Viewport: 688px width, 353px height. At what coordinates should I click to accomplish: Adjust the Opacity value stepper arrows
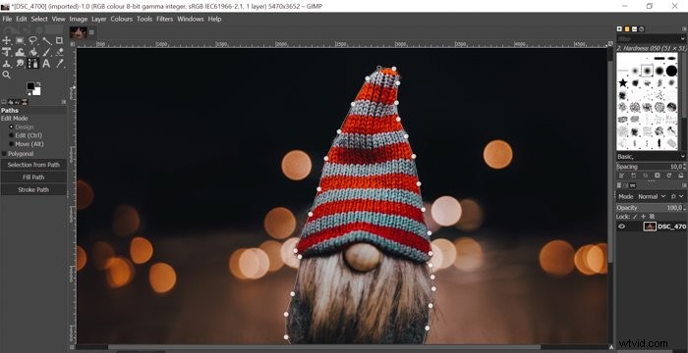tap(684, 208)
